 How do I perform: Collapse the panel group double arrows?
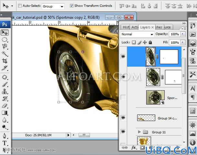point(184,23)
